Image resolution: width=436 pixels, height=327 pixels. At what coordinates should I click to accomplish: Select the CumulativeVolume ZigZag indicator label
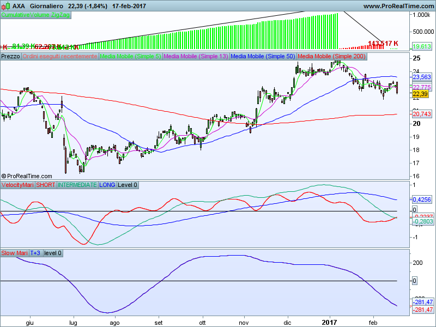coord(35,15)
